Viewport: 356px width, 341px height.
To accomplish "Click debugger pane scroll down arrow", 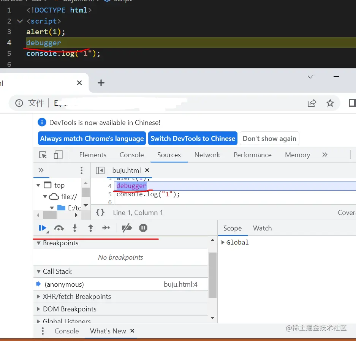I will click(212, 317).
